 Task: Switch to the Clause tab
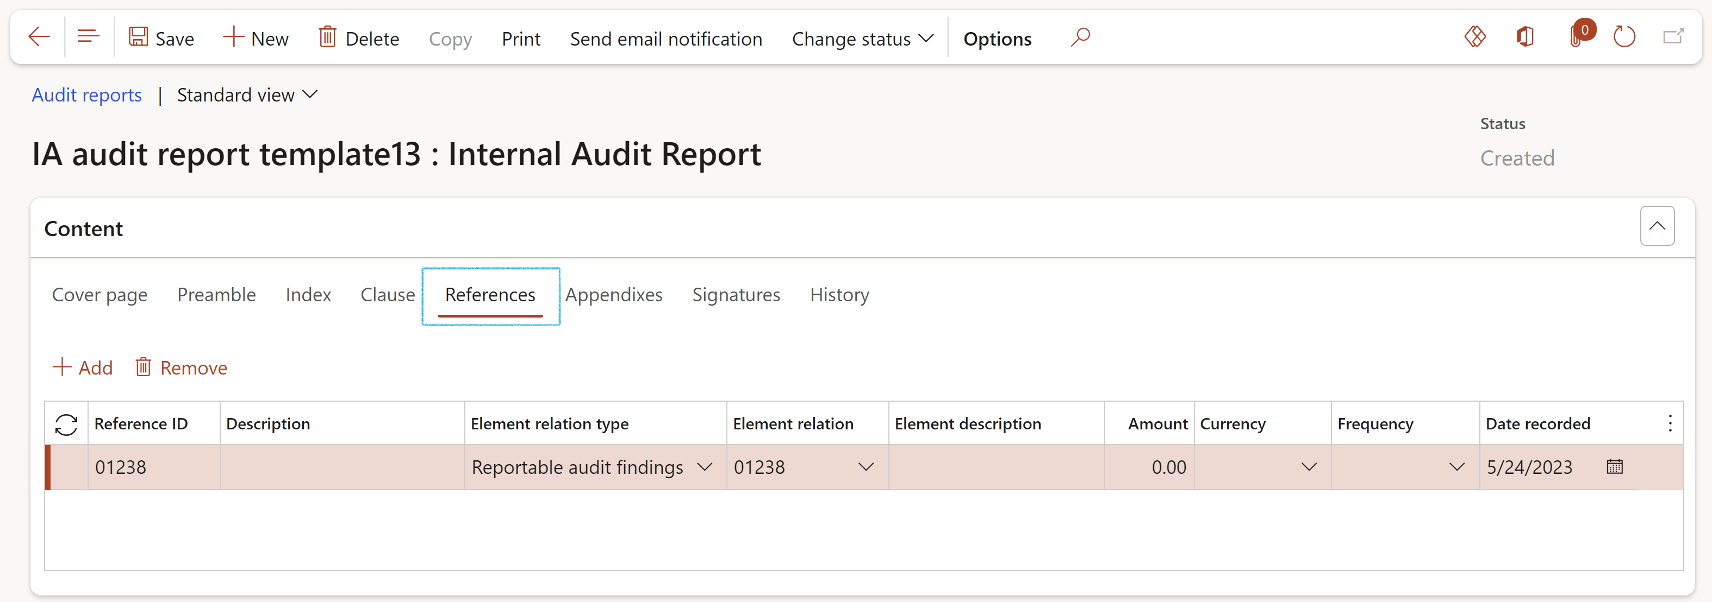coord(388,295)
